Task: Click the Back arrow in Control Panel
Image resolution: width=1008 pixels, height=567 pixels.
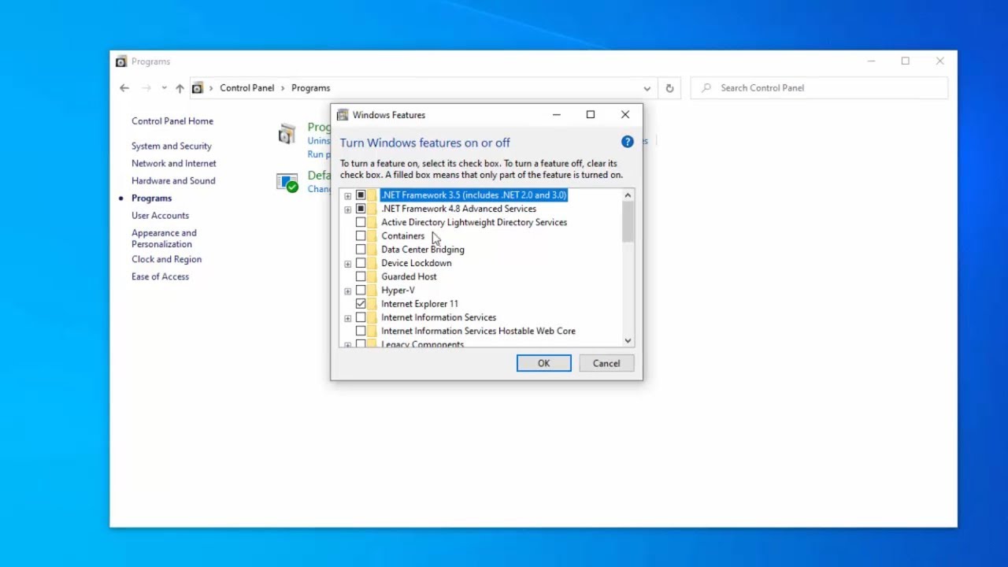Action: [x=124, y=88]
